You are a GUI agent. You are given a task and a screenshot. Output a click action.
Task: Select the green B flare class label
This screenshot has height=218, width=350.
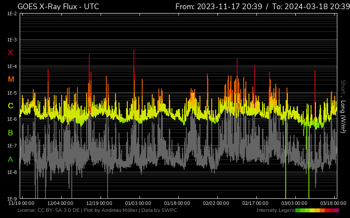pyautogui.click(x=10, y=133)
